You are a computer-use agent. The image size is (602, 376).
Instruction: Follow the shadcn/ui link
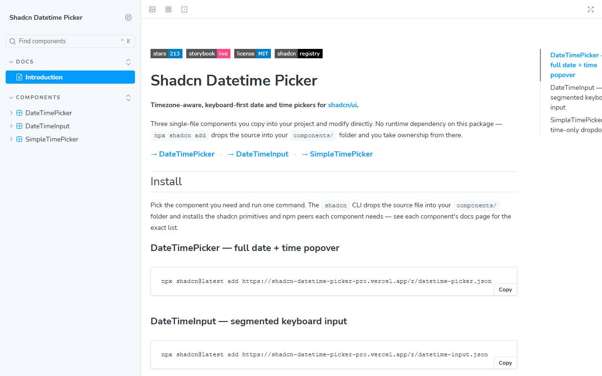point(342,105)
